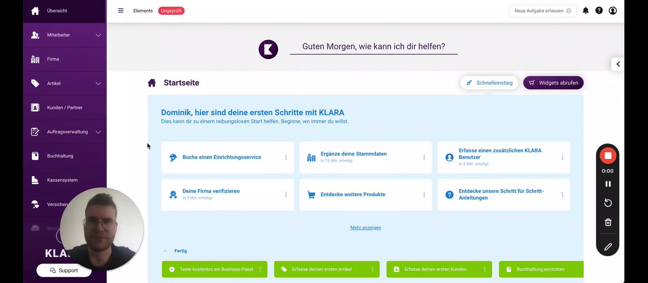The image size is (648, 283).
Task: Open the drawing pencil tool
Action: click(608, 247)
